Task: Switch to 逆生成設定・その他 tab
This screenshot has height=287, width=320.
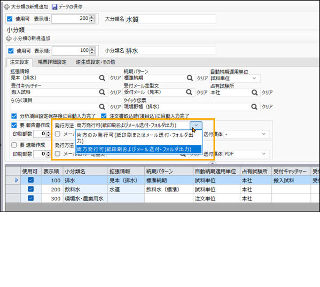Action: click(95, 62)
